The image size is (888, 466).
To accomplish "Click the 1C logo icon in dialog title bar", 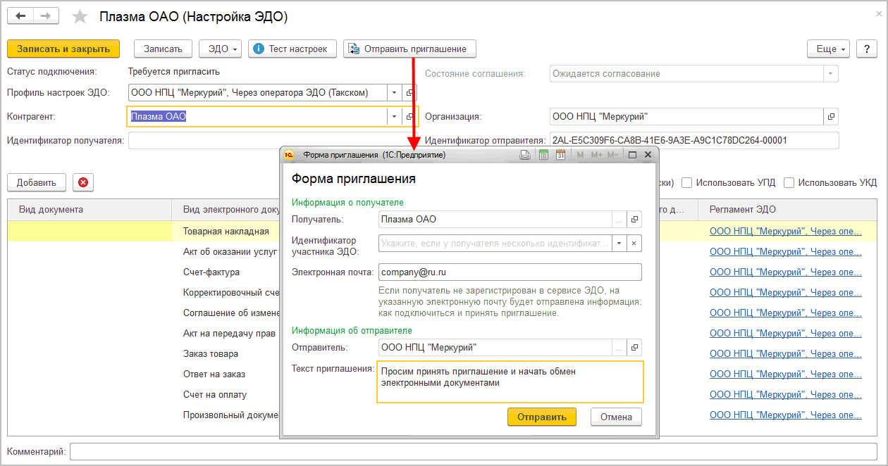I will [289, 155].
